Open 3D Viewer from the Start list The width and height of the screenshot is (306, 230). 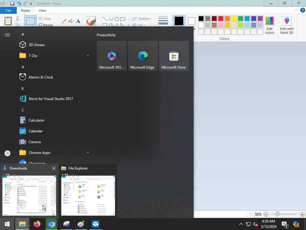pos(55,45)
